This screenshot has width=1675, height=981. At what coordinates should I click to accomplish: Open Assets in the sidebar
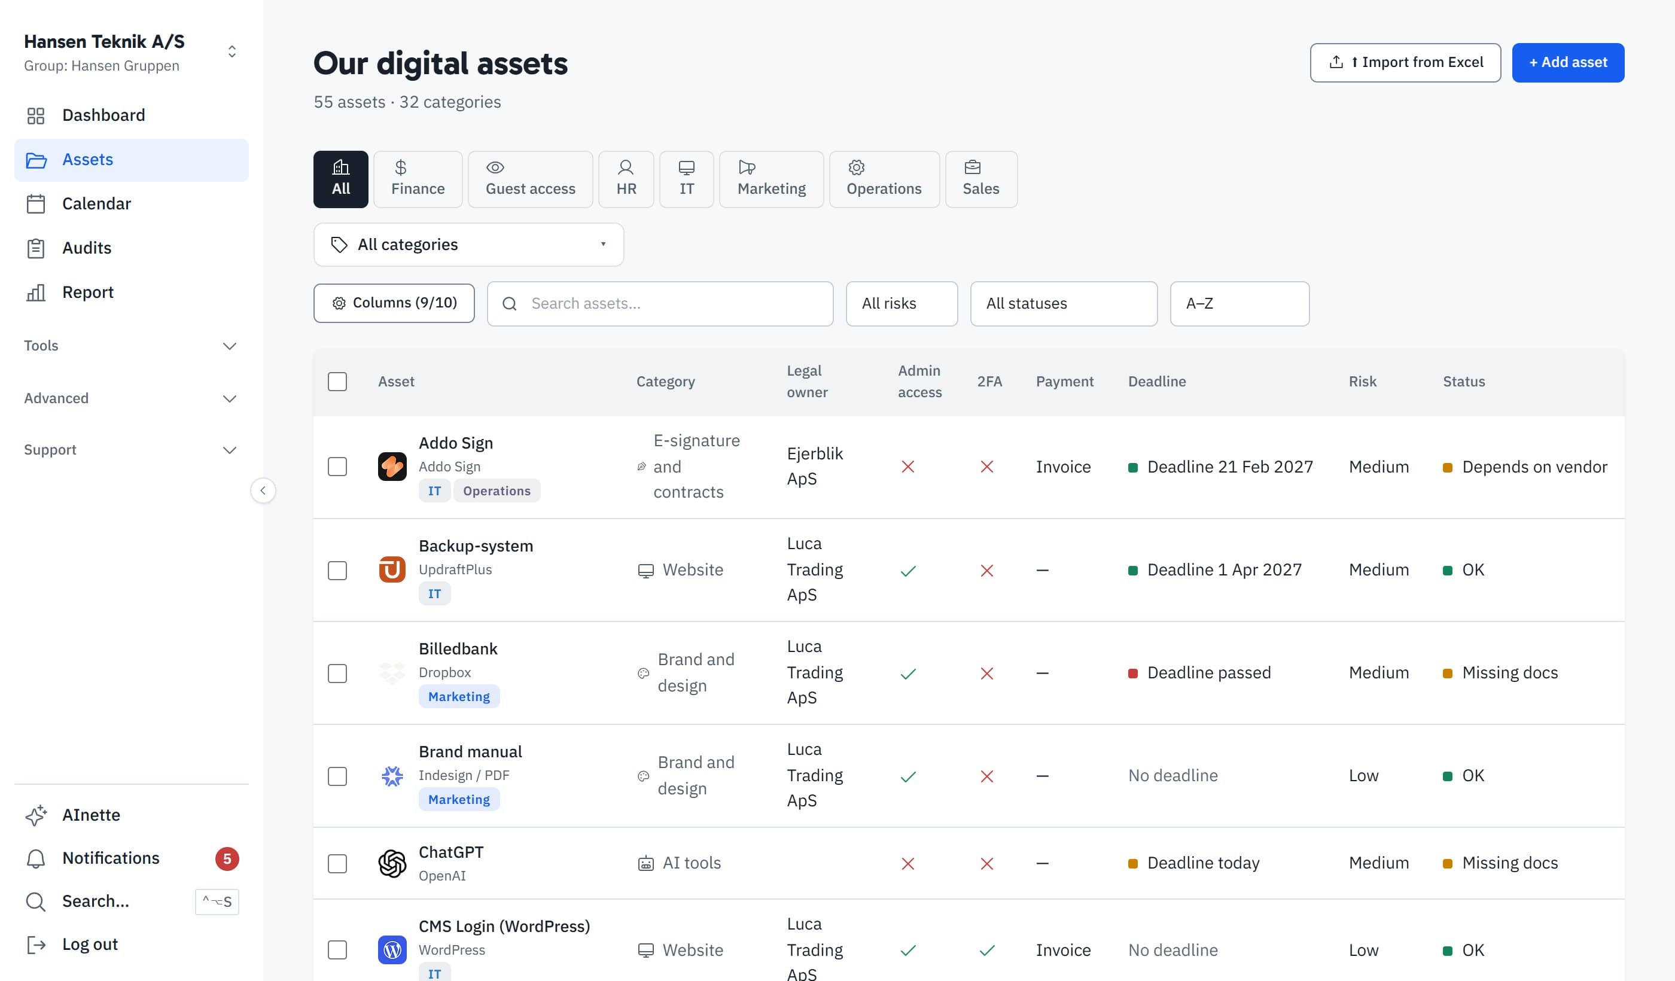[x=132, y=160]
